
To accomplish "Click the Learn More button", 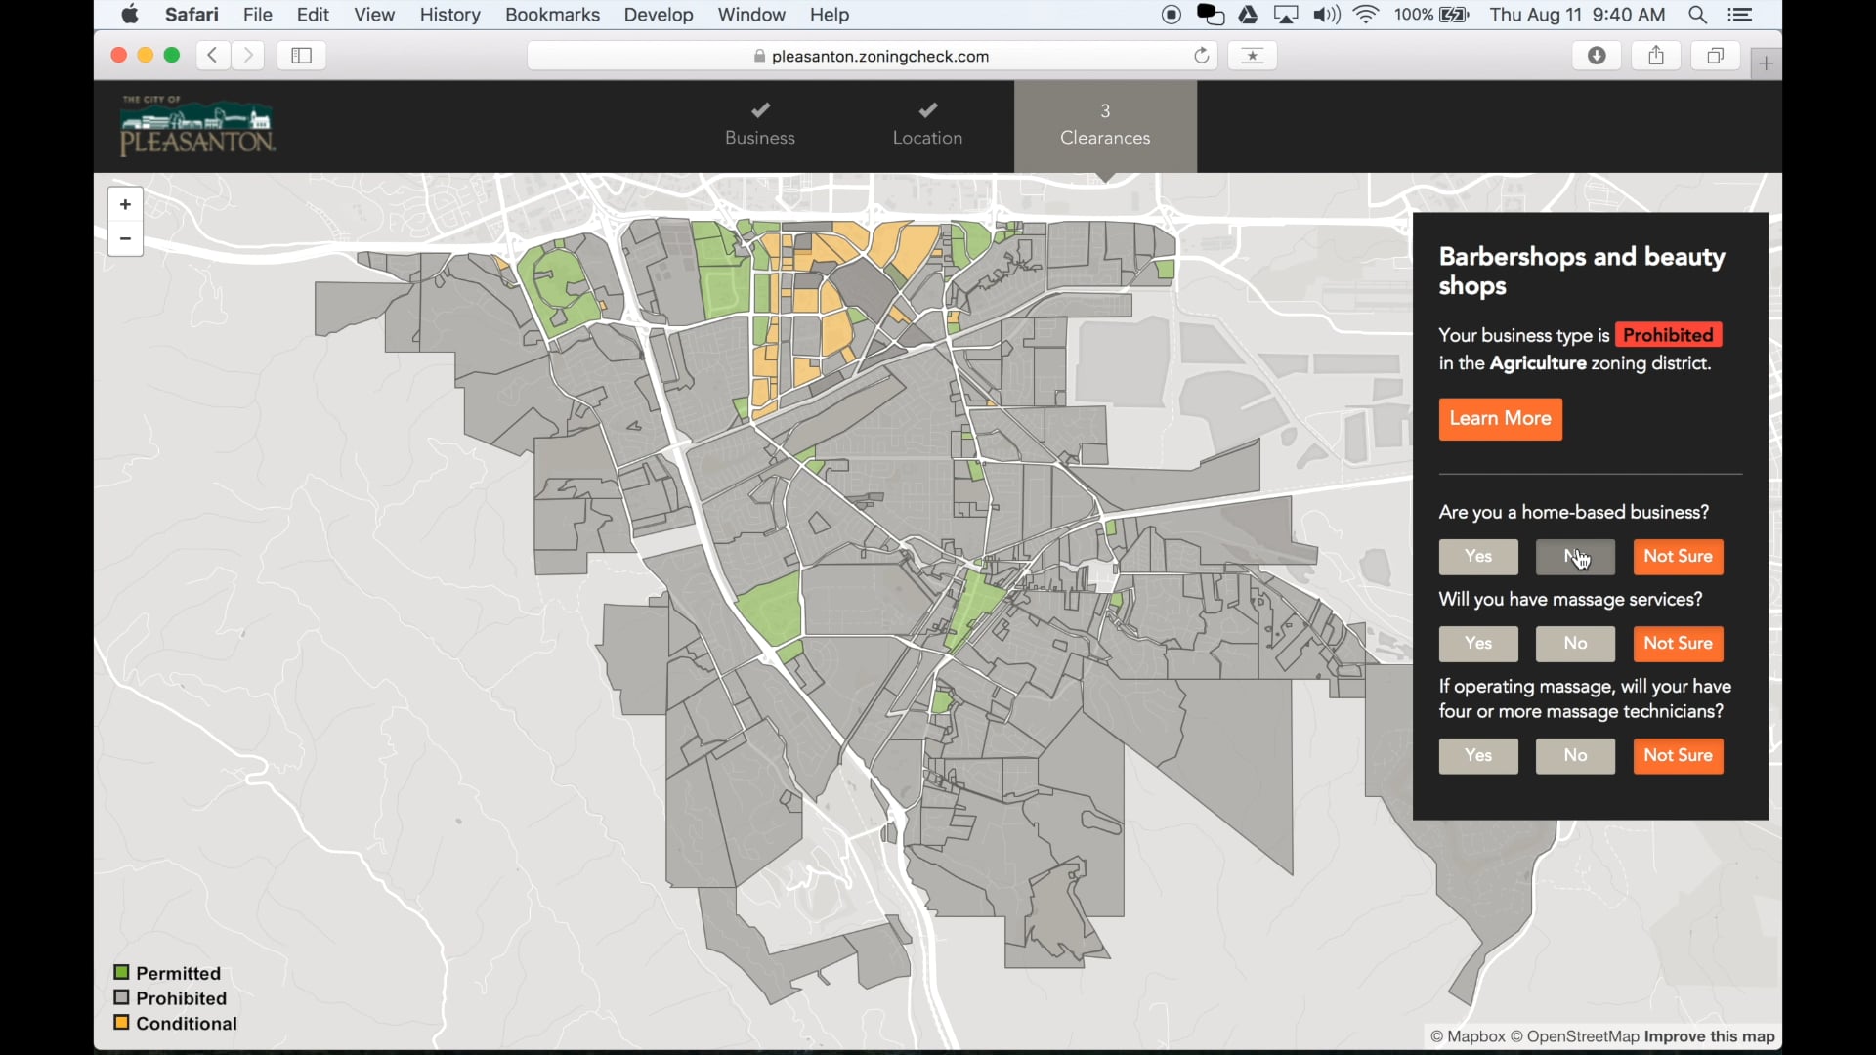I will (x=1501, y=419).
